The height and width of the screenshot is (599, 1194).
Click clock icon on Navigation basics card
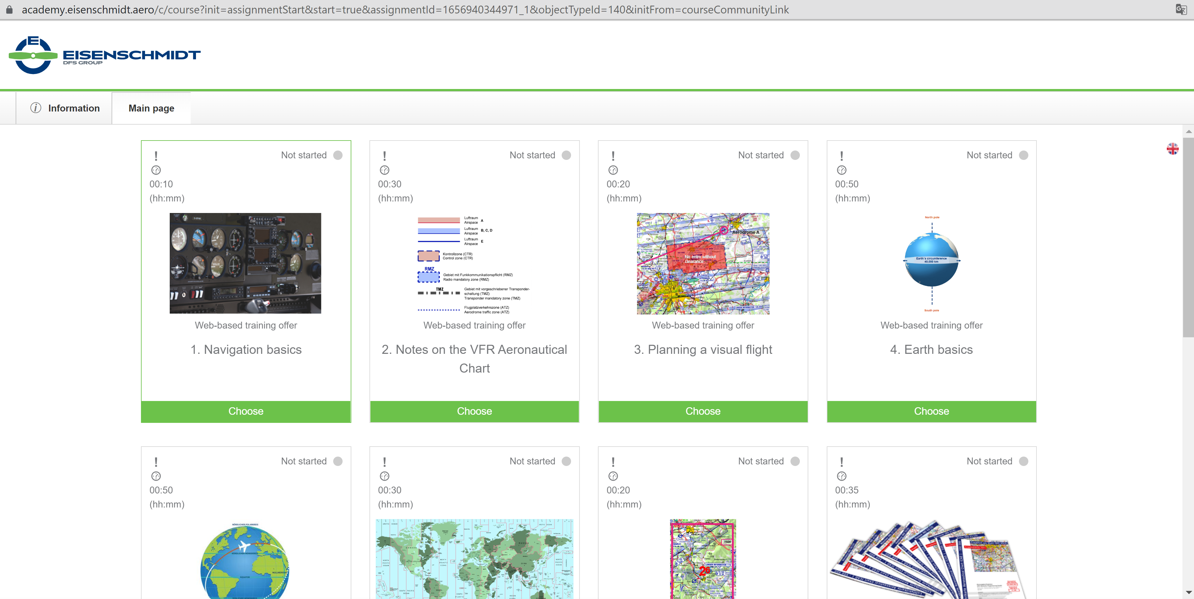pos(156,170)
